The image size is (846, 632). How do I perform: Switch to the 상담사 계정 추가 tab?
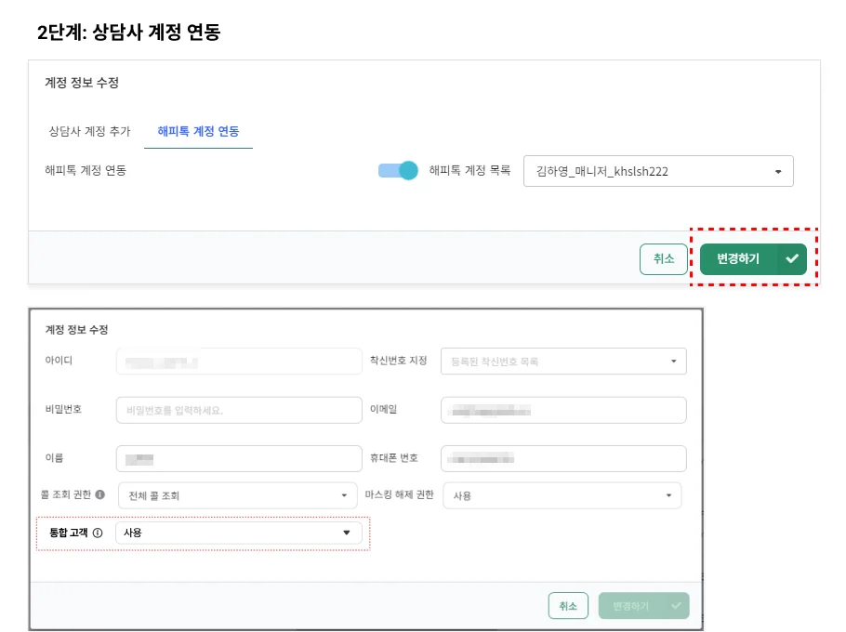pos(89,131)
